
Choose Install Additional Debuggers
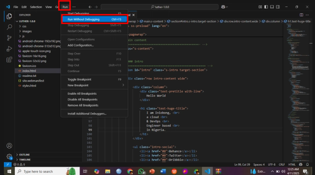(94, 114)
